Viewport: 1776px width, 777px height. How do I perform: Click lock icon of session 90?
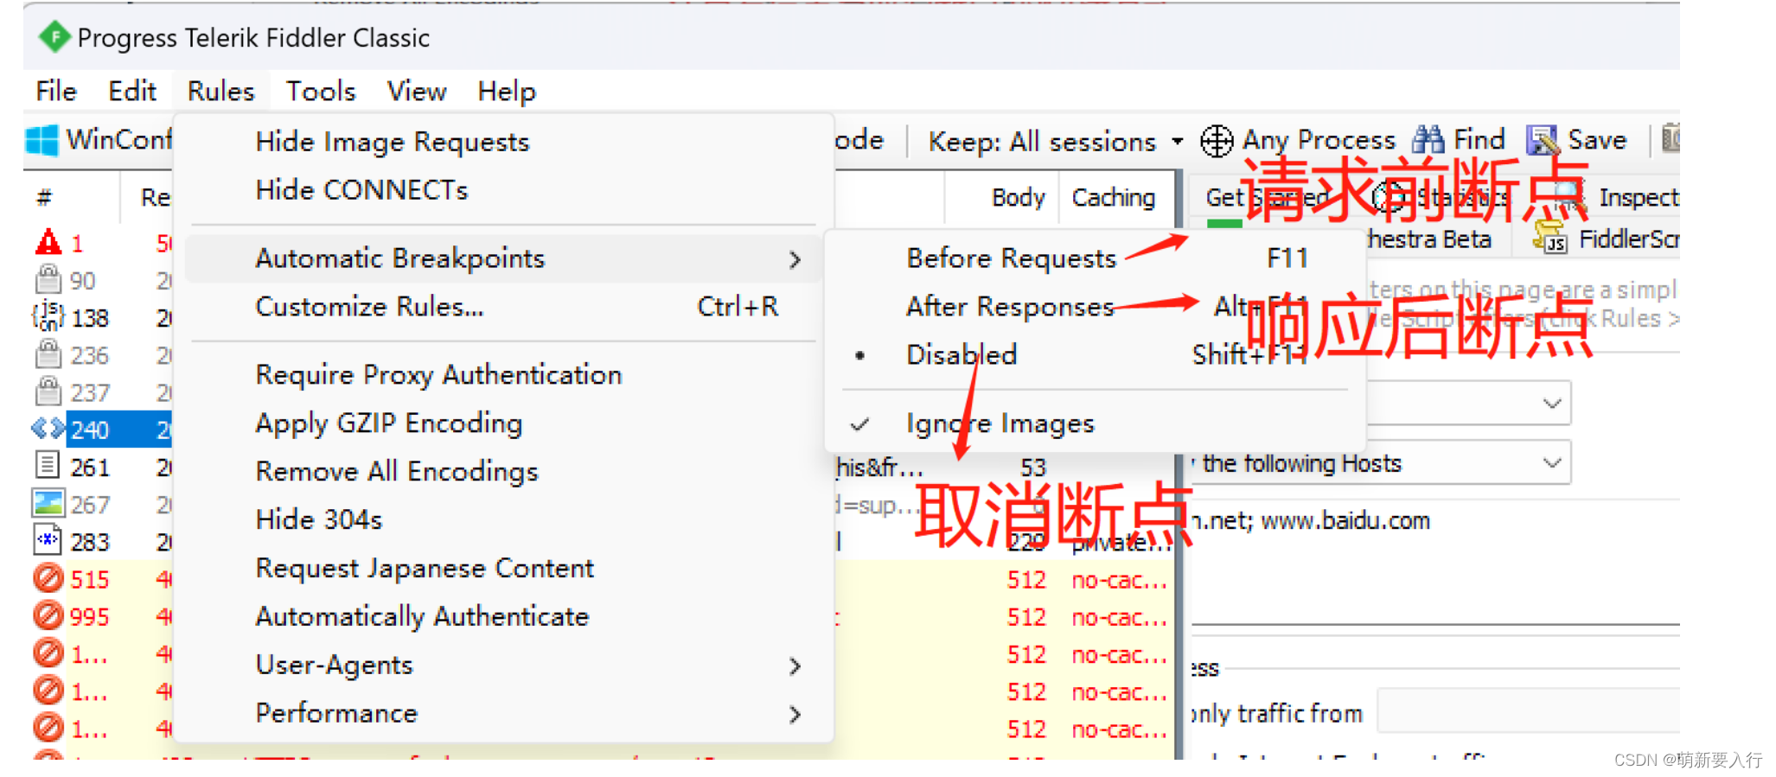pos(48,279)
